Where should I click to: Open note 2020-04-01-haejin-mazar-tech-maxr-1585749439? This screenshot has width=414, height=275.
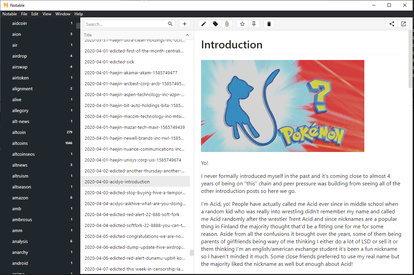[x=135, y=127]
